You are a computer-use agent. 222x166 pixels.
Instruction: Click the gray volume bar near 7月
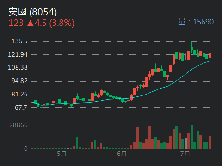click(185, 143)
